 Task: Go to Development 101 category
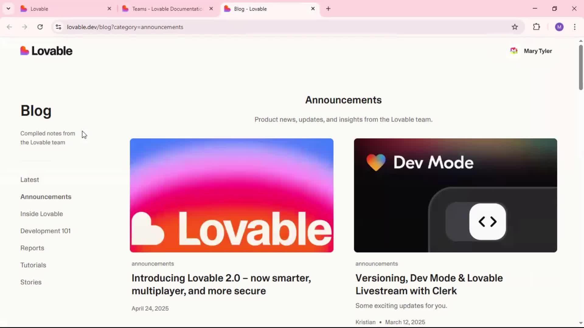[x=45, y=231]
